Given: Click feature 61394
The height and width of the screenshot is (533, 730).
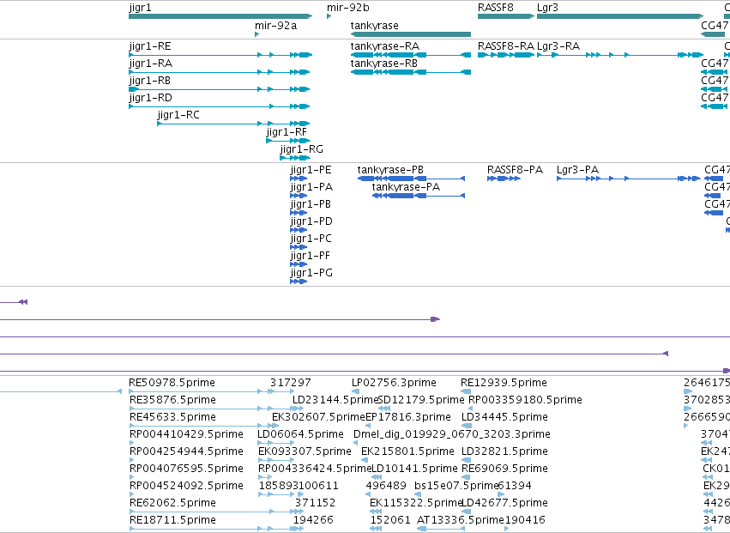Looking at the screenshot, I should pyautogui.click(x=515, y=486).
